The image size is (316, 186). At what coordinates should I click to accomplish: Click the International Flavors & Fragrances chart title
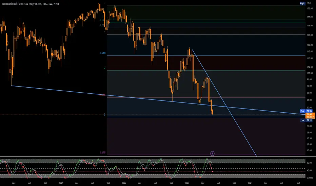click(x=31, y=4)
